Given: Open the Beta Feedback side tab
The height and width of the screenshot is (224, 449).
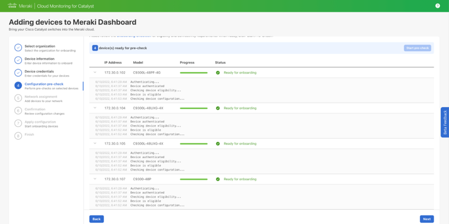Looking at the screenshot, I should 445,123.
